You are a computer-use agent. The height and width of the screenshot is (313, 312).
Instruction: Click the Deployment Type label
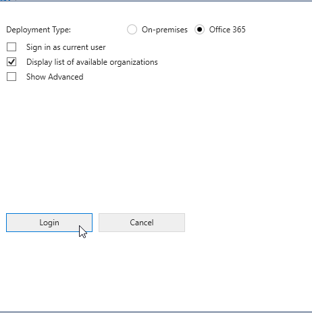pos(38,30)
